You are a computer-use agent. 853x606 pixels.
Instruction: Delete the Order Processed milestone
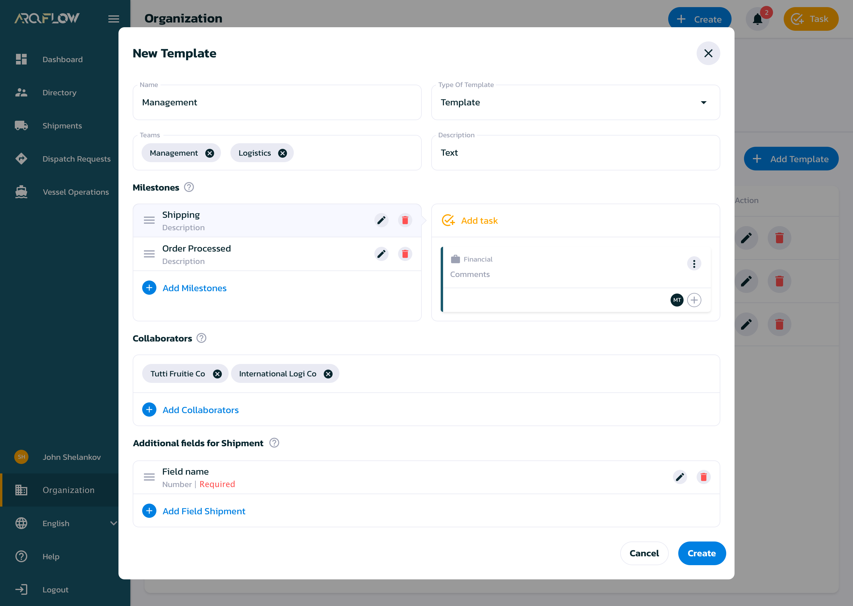(405, 254)
